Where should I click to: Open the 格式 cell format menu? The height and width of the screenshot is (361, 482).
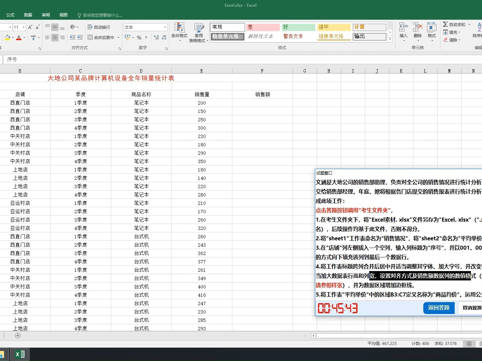(432, 32)
